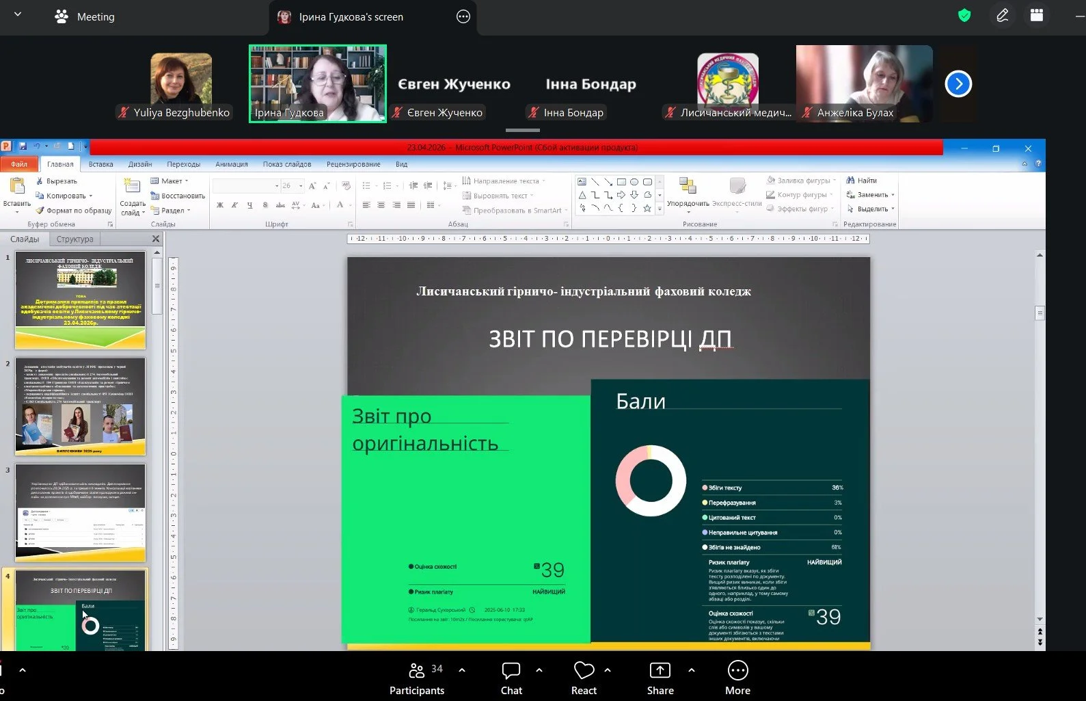
Task: Toggle text shadow (S) formatting
Action: click(265, 204)
